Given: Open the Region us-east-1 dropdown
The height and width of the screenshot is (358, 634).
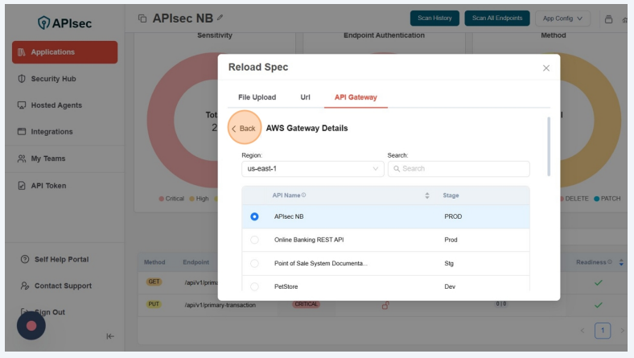Looking at the screenshot, I should click(x=312, y=169).
